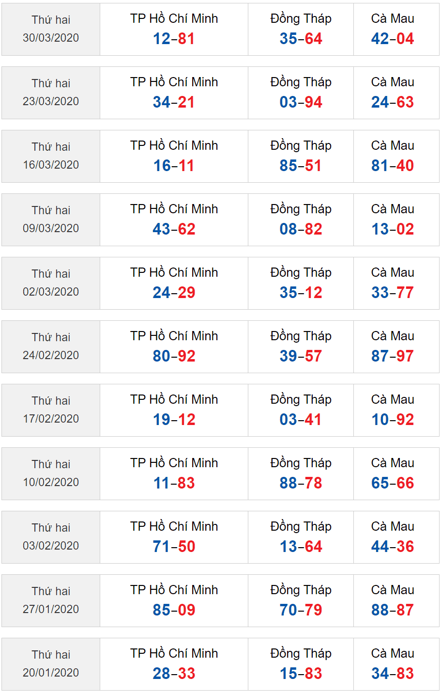Image resolution: width=441 pixels, height=694 pixels.
Task: Click the 09/03/2020 date cell
Action: click(51, 220)
